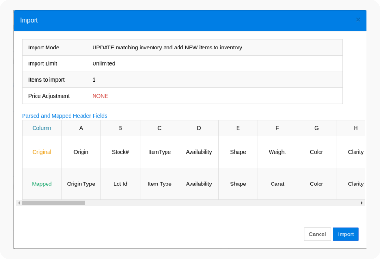The width and height of the screenshot is (380, 259).
Task: Click the original Stock# cell
Action: (x=120, y=152)
